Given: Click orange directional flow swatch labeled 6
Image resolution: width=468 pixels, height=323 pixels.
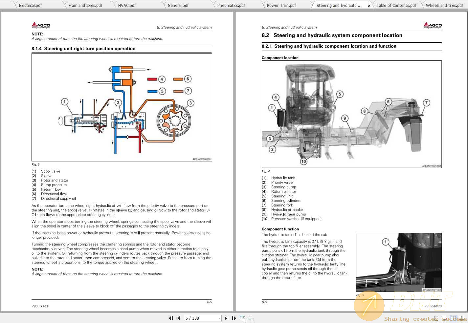Looking at the screenshot, I should click(x=178, y=79).
